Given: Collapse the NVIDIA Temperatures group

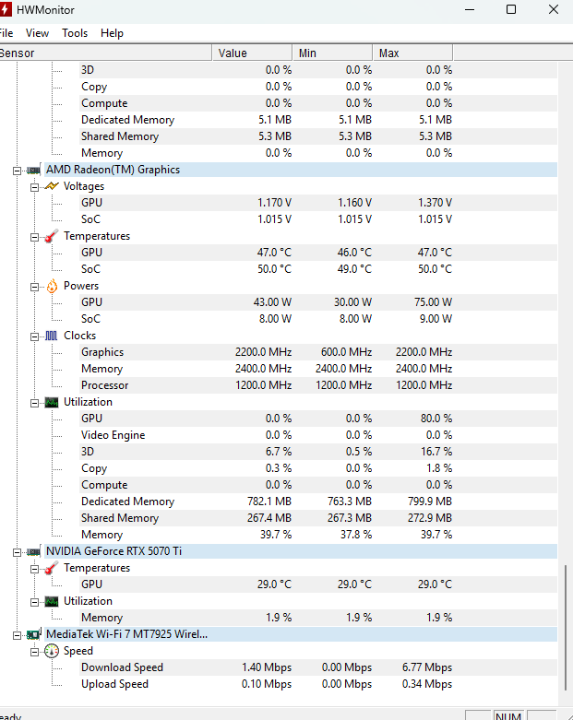Looking at the screenshot, I should tap(34, 569).
